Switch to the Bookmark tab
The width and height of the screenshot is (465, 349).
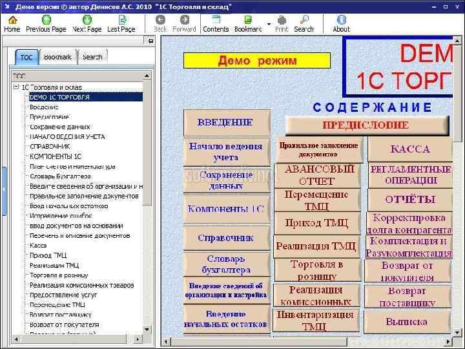tap(57, 57)
